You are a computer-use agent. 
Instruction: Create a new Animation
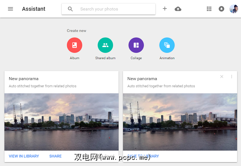[167, 45]
